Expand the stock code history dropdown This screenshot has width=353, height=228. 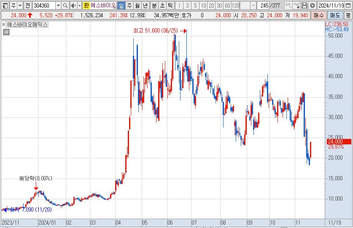[58, 5]
